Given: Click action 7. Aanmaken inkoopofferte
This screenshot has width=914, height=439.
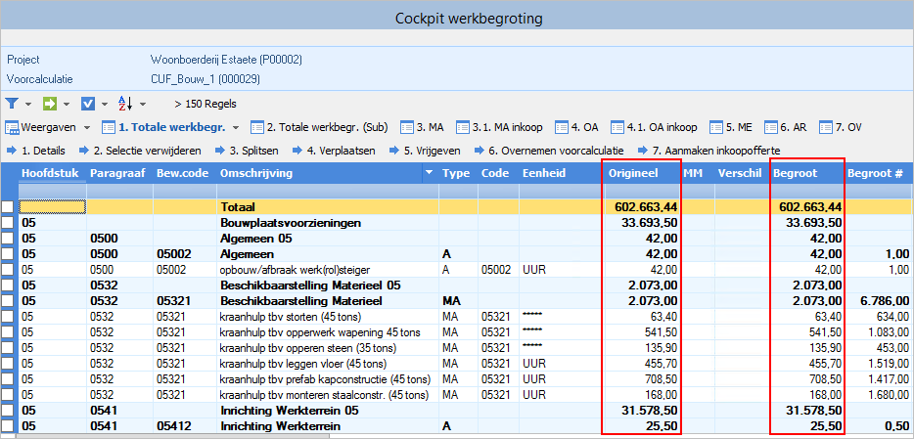Looking at the screenshot, I should (x=708, y=151).
